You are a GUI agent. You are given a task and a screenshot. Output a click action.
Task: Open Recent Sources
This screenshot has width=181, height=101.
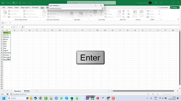pos(29,14)
